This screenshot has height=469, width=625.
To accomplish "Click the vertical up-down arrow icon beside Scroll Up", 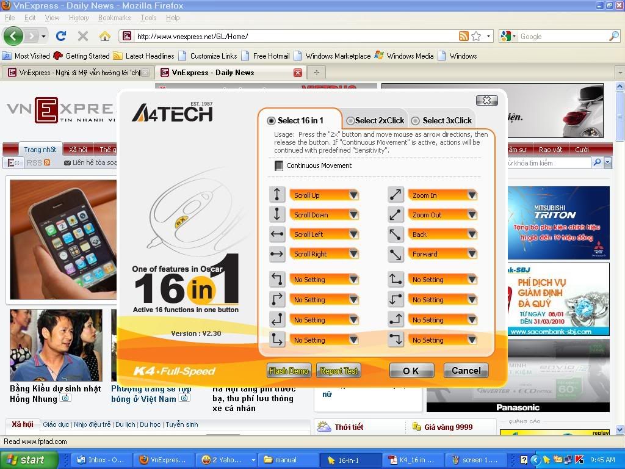I will click(x=277, y=195).
